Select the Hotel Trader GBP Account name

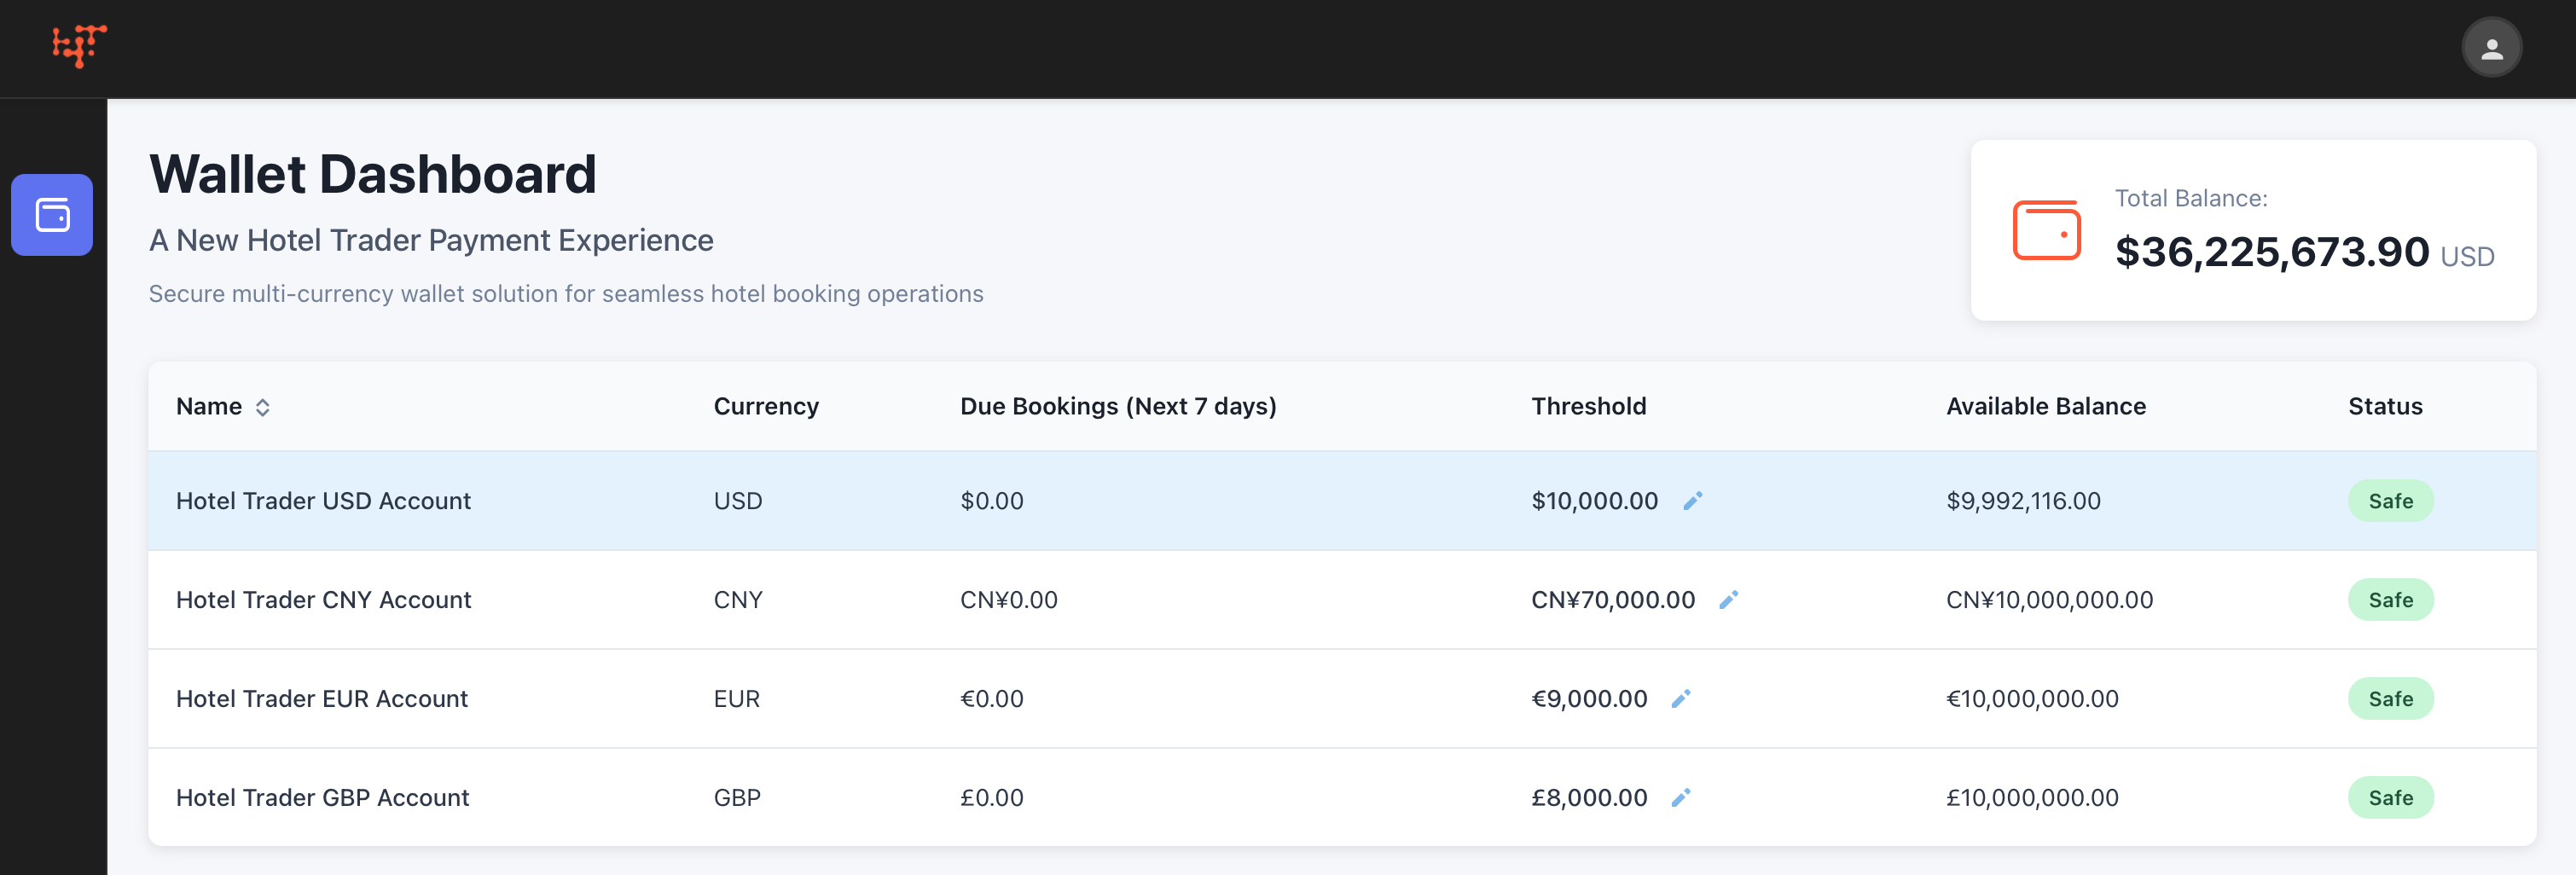tap(322, 798)
